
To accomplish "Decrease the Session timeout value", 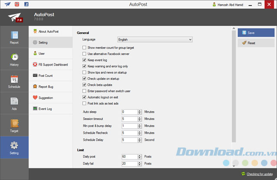I will [x=139, y=120].
